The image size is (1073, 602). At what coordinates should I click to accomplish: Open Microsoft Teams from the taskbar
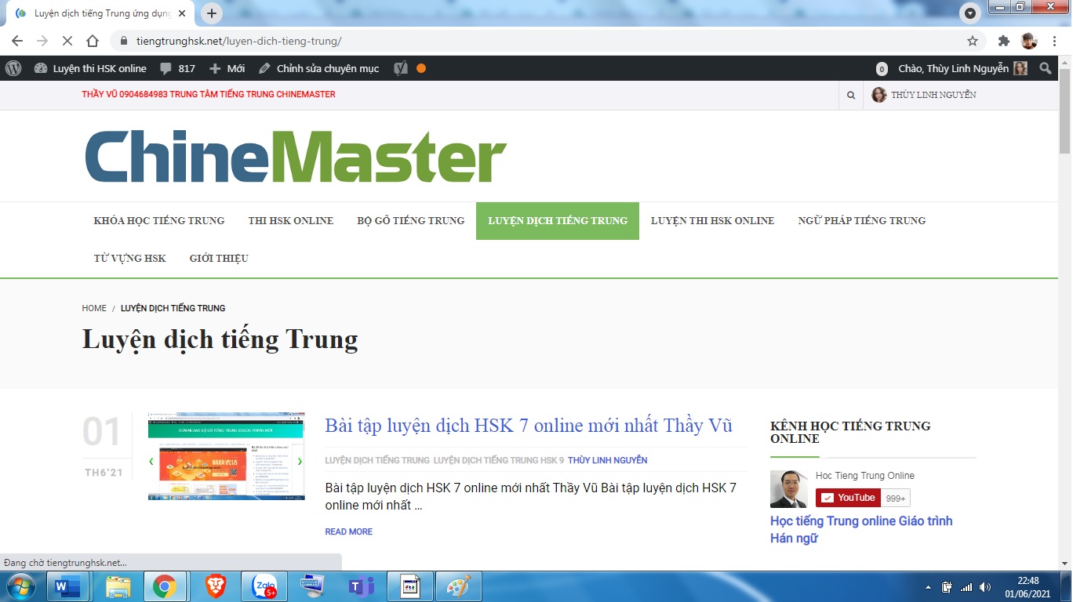tap(362, 586)
